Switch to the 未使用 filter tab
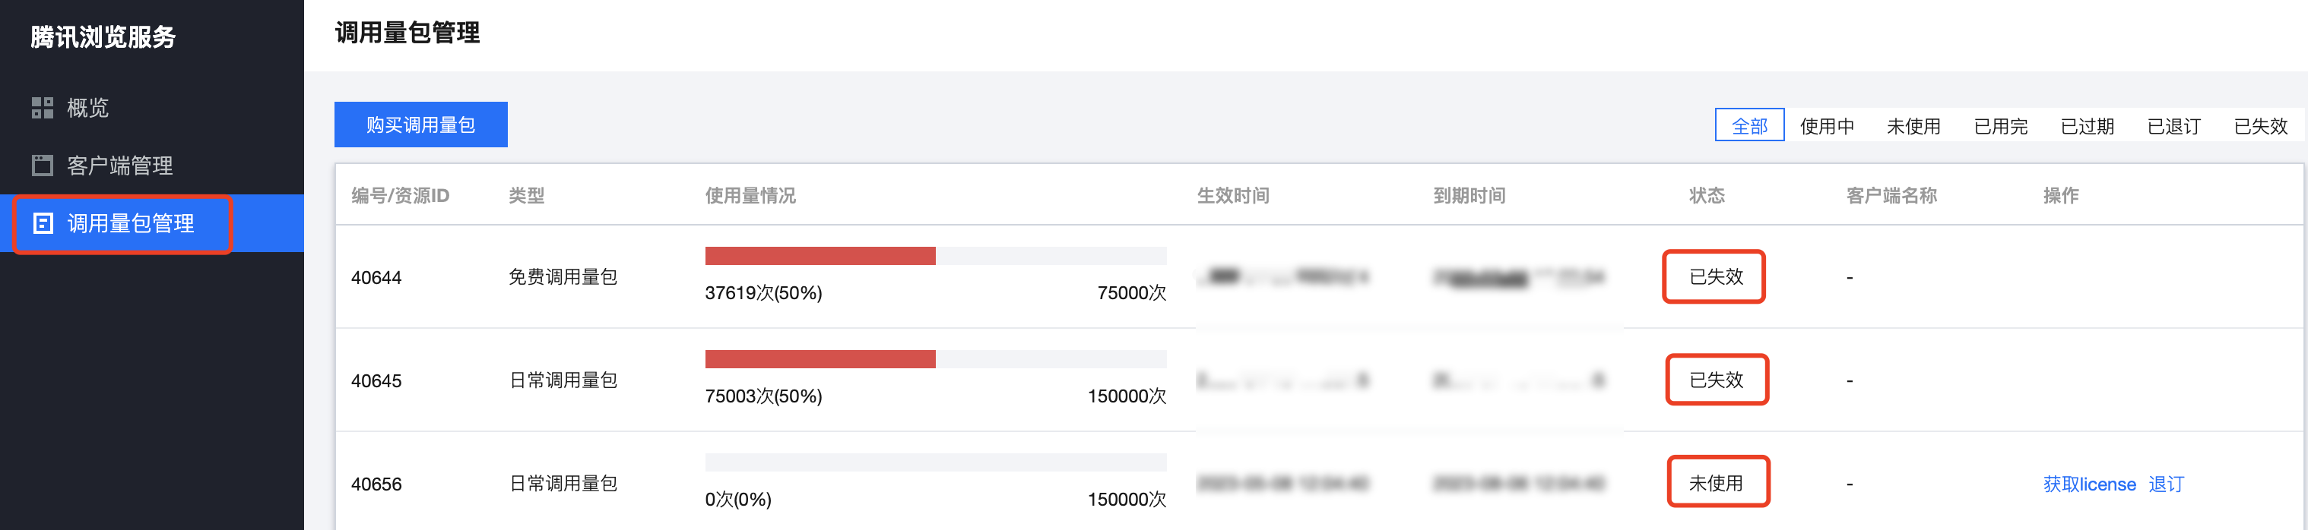This screenshot has height=530, width=2308. click(x=1913, y=126)
